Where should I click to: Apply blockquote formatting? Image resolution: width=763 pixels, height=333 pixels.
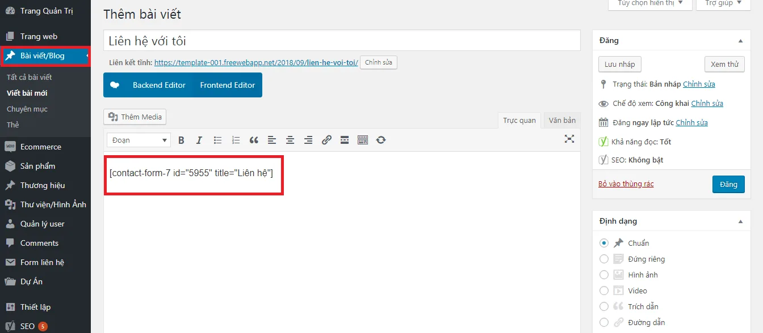(254, 140)
